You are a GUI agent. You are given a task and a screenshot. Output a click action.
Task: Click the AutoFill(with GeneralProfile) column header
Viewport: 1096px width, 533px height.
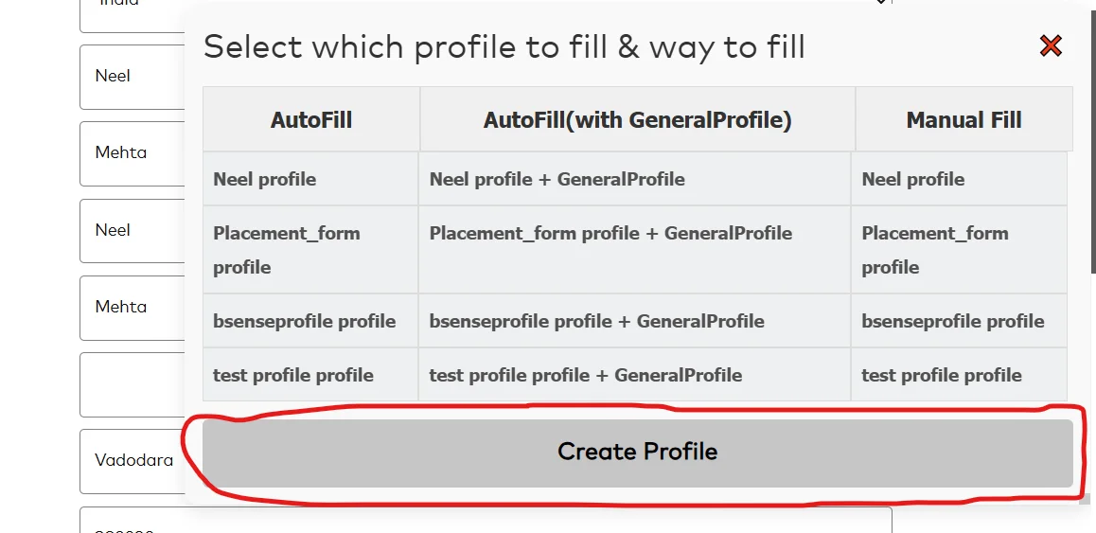[x=637, y=120]
